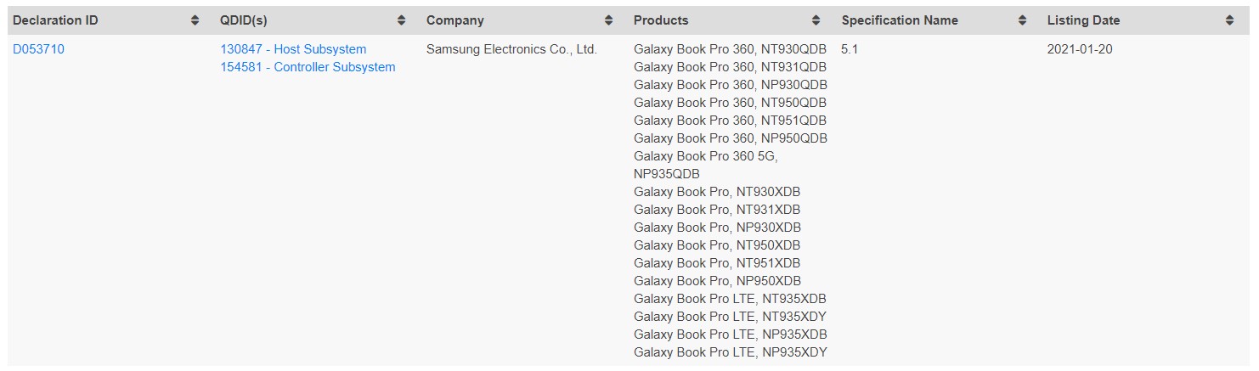Sort by Listing Date using arrow icon
The height and width of the screenshot is (371, 1259).
[x=1229, y=20]
